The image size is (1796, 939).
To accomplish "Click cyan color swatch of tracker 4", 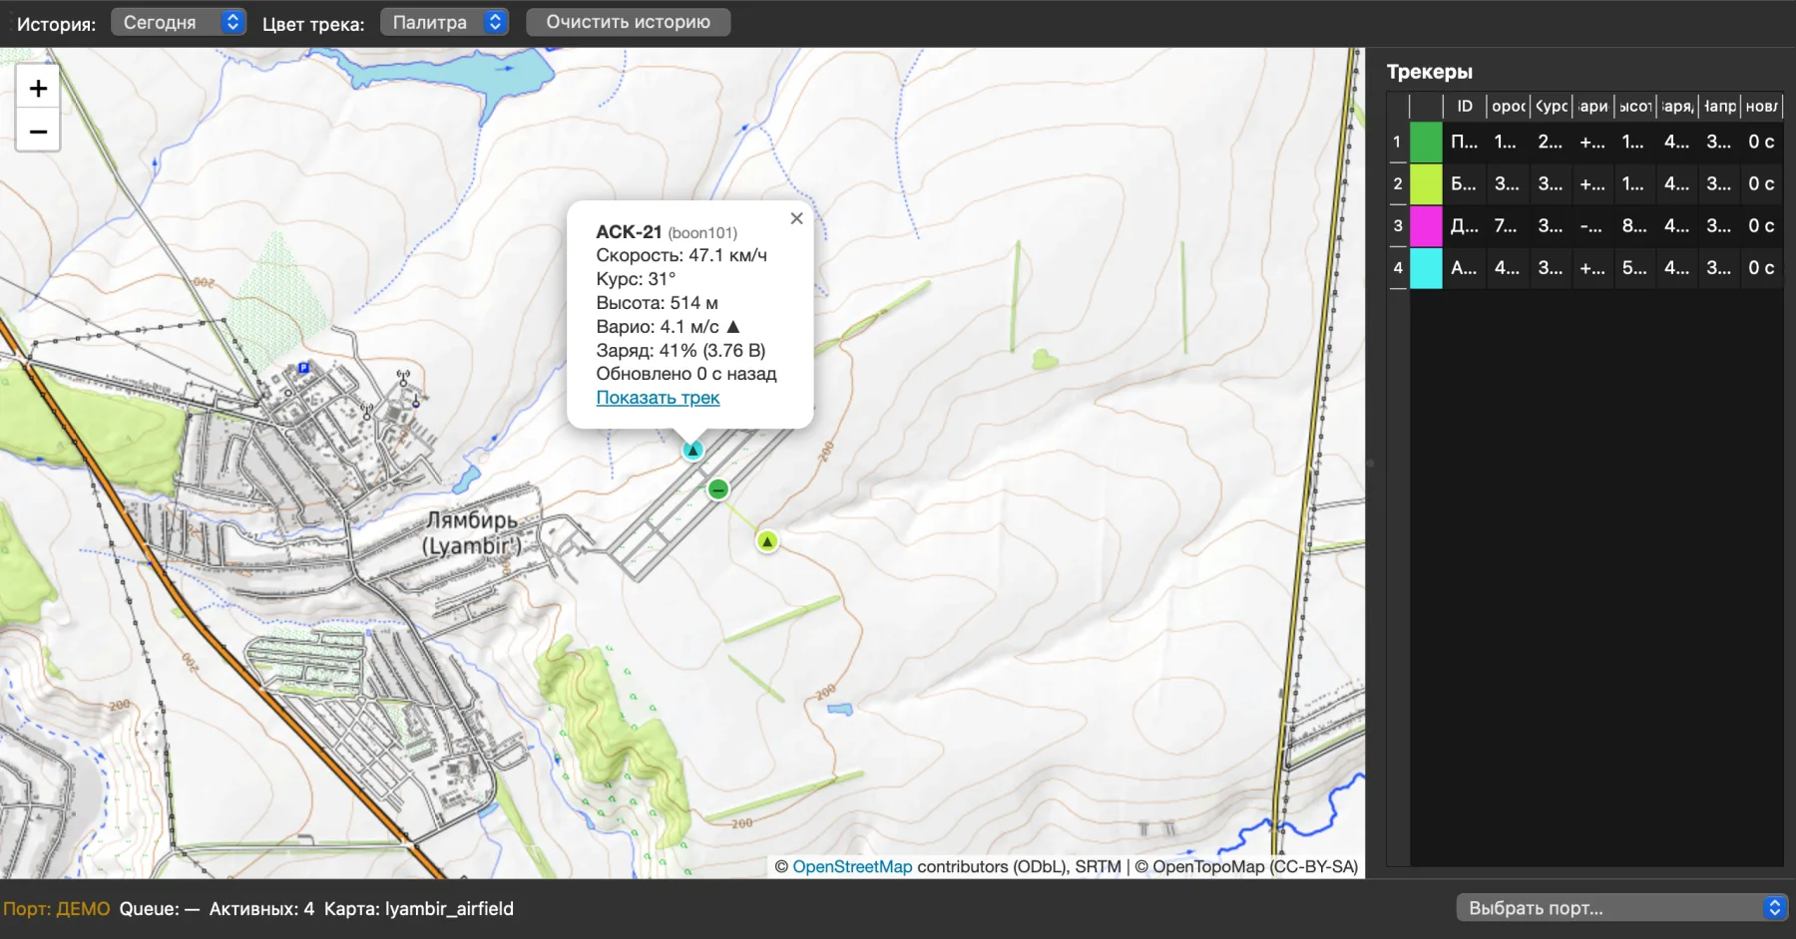I will pos(1426,267).
